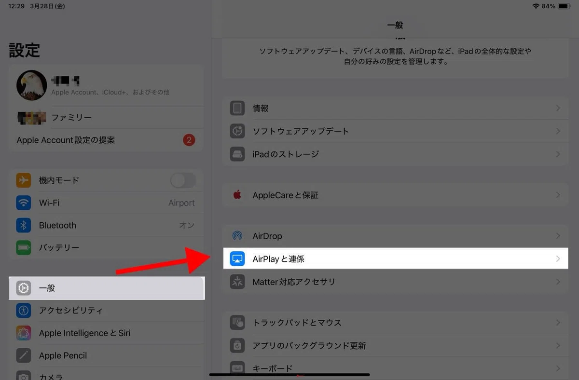Expand アプリのバックグラウンド更新 chevron
This screenshot has width=579, height=380.
pyautogui.click(x=558, y=346)
